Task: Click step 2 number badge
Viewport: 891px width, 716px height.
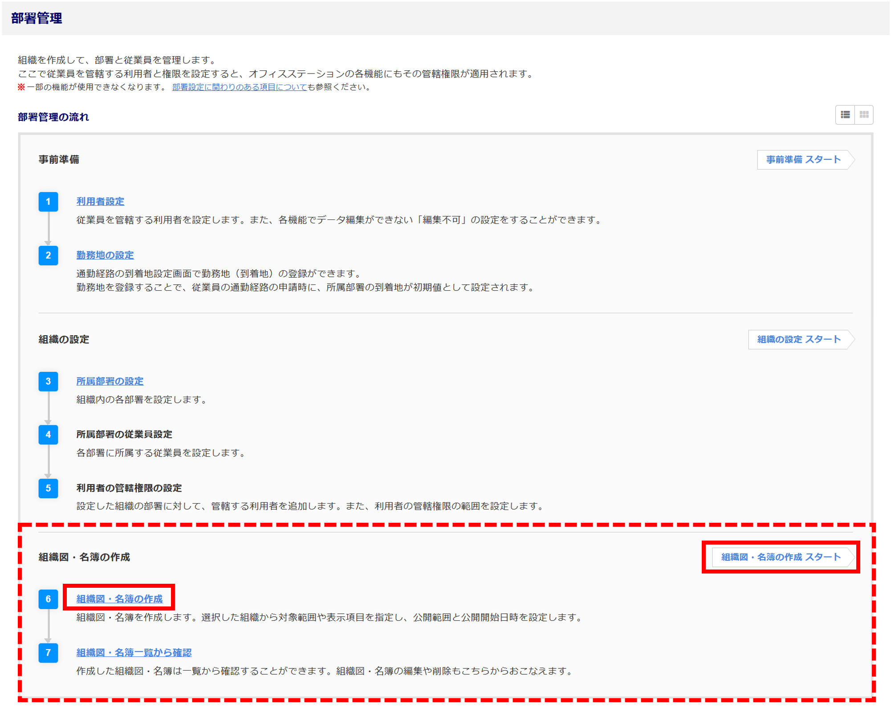Action: [x=48, y=256]
